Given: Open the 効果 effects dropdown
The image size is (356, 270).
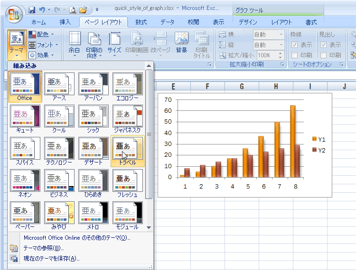Looking at the screenshot, I should click(42, 55).
